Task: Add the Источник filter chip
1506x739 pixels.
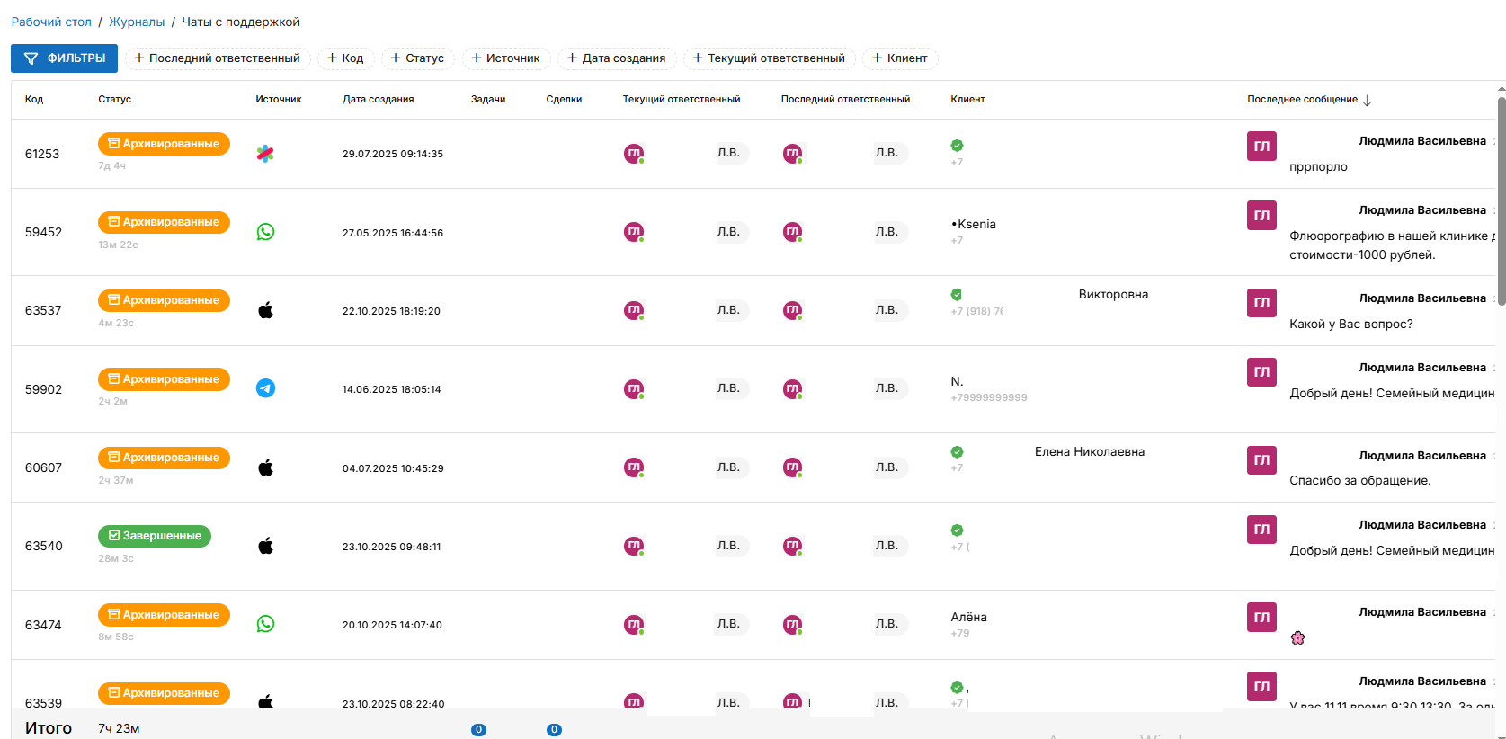Action: [x=505, y=58]
